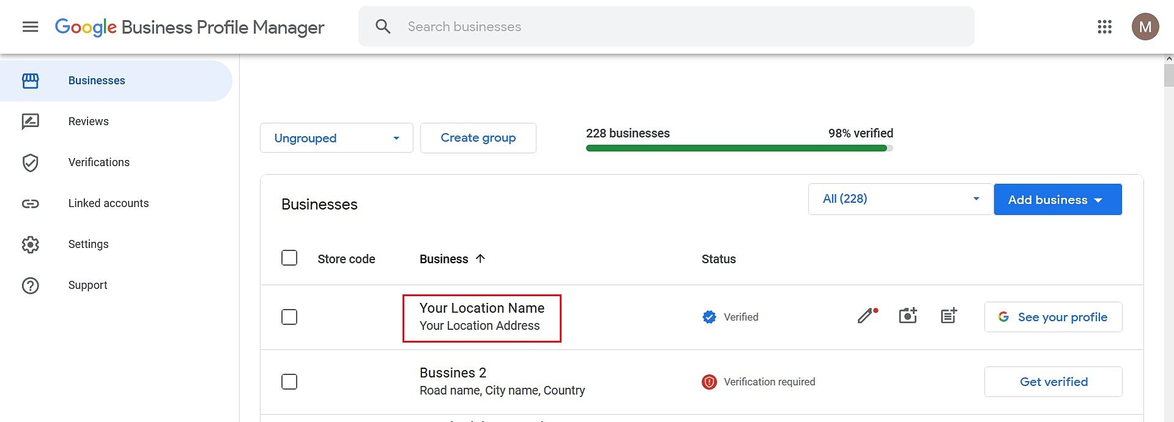This screenshot has height=422, width=1174.
Task: Add photo using the camera icon
Action: 908,316
